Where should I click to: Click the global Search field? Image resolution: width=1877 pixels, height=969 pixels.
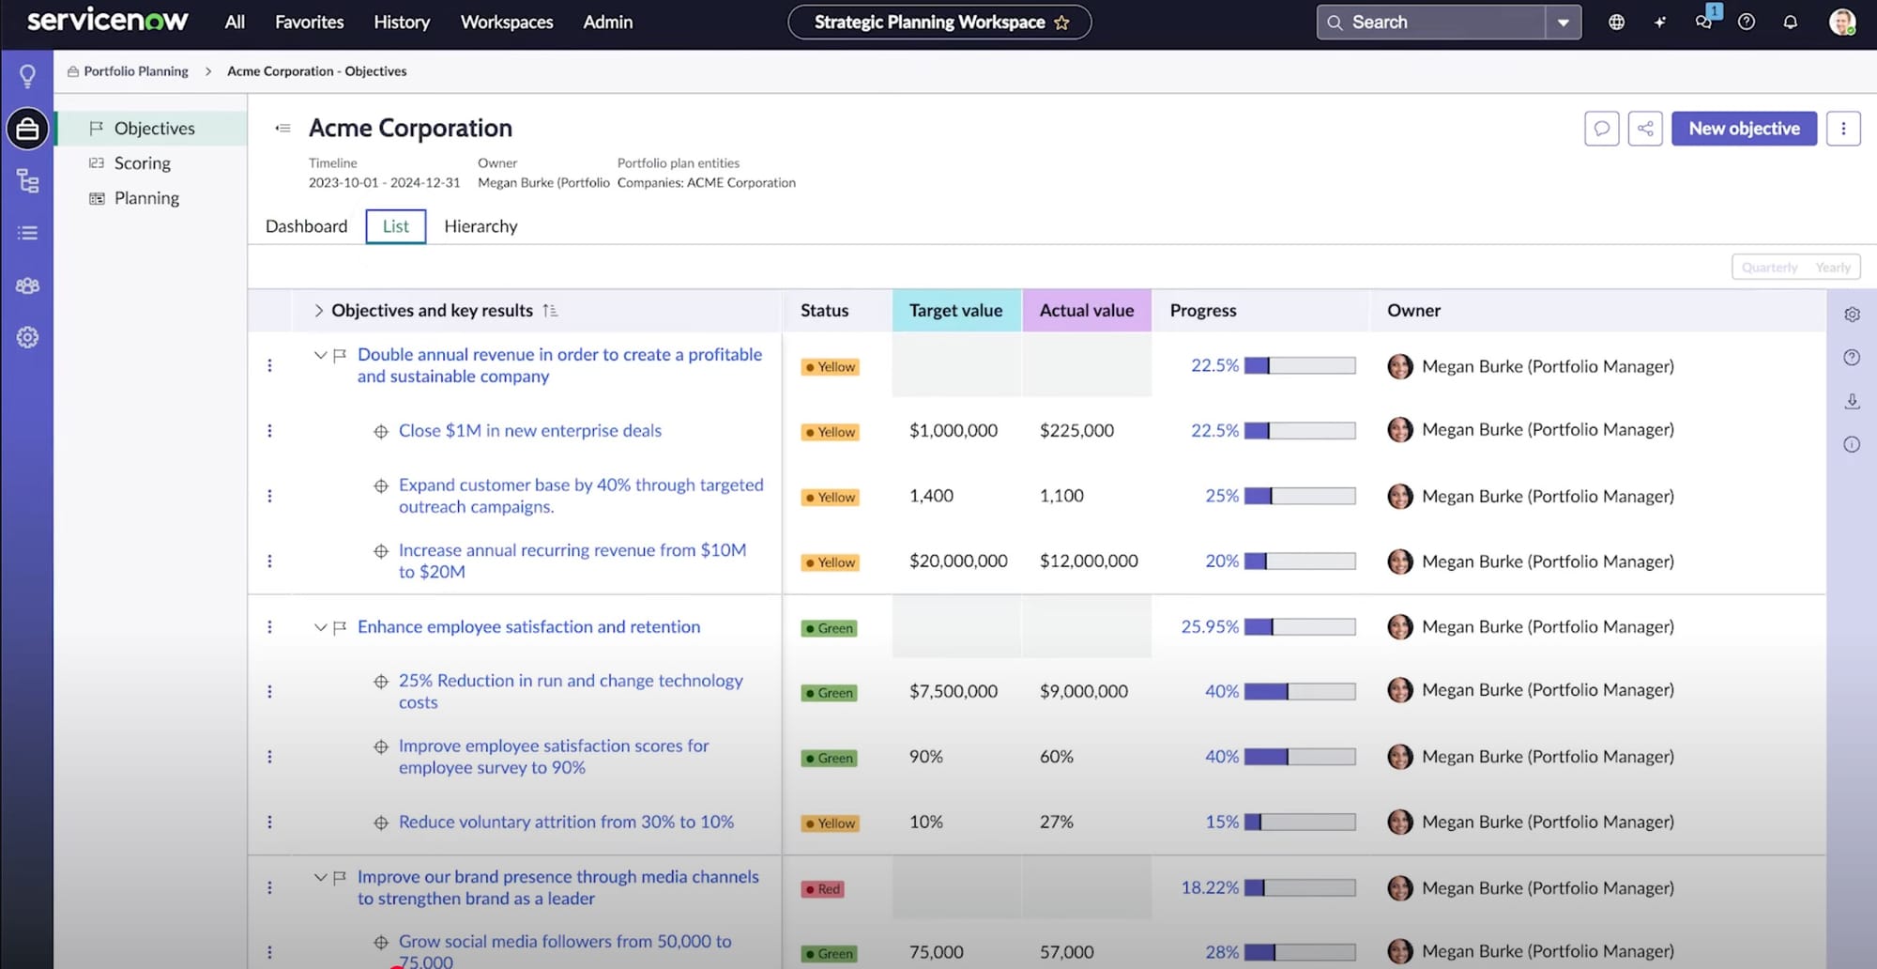(x=1432, y=23)
